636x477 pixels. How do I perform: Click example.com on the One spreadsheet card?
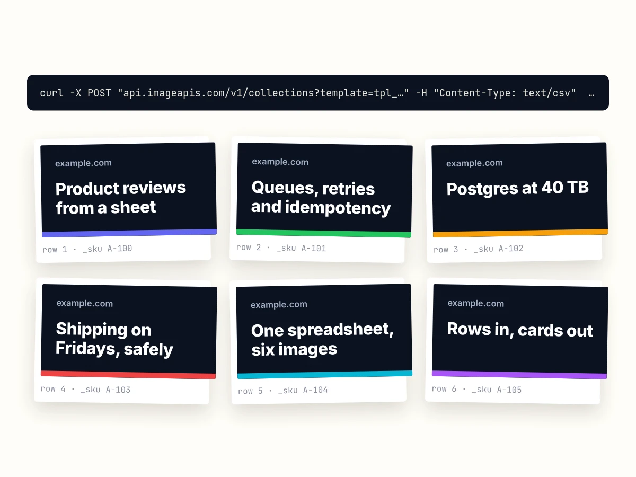279,305
